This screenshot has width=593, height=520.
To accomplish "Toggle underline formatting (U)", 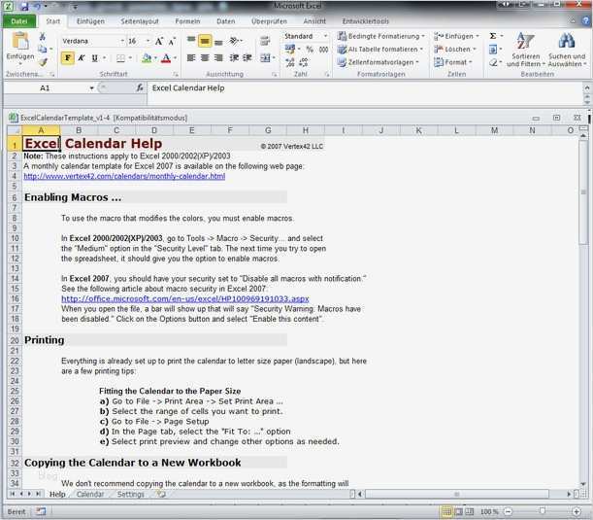I will click(94, 58).
